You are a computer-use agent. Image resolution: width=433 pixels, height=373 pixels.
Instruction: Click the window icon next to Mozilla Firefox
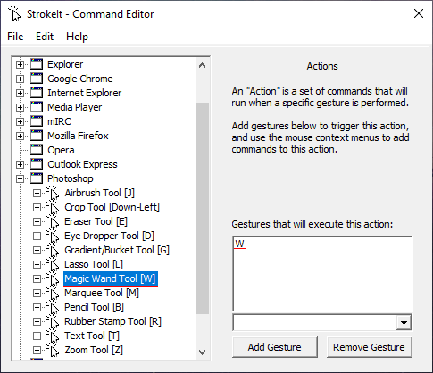coord(37,136)
